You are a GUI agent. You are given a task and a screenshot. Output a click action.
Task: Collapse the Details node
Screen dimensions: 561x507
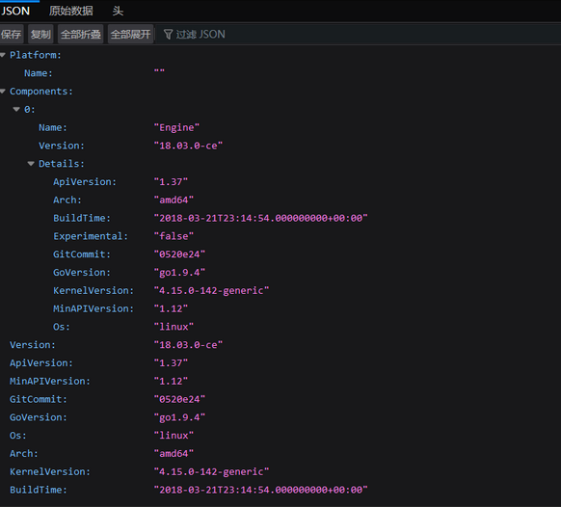[31, 164]
